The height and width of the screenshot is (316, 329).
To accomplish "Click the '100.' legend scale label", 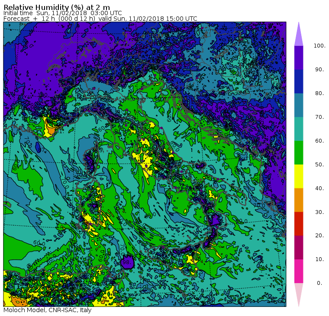I will click(x=319, y=46).
